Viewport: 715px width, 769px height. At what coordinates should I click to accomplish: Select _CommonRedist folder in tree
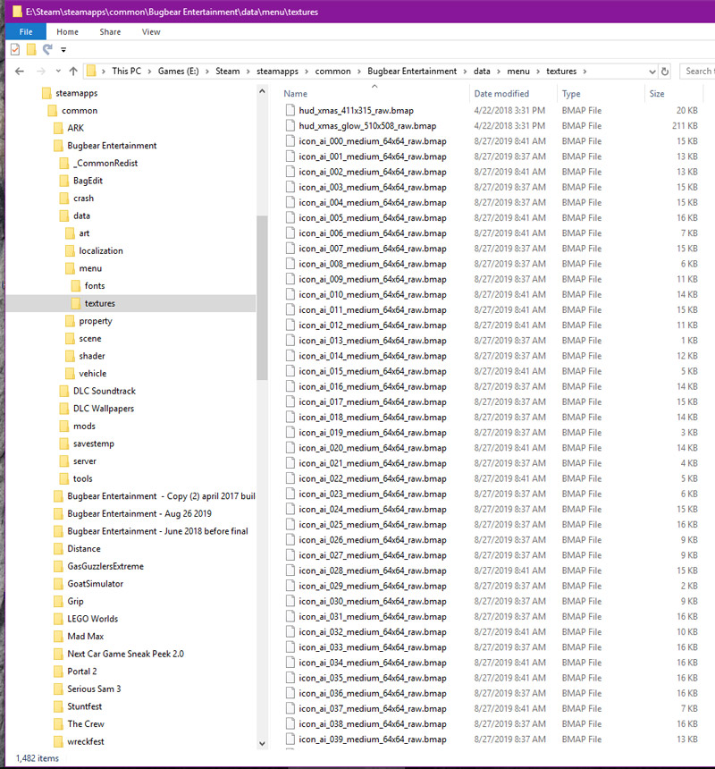pos(105,164)
